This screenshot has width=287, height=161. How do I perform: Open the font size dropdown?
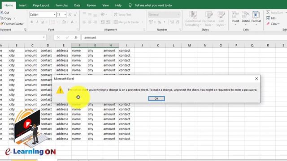(65, 15)
